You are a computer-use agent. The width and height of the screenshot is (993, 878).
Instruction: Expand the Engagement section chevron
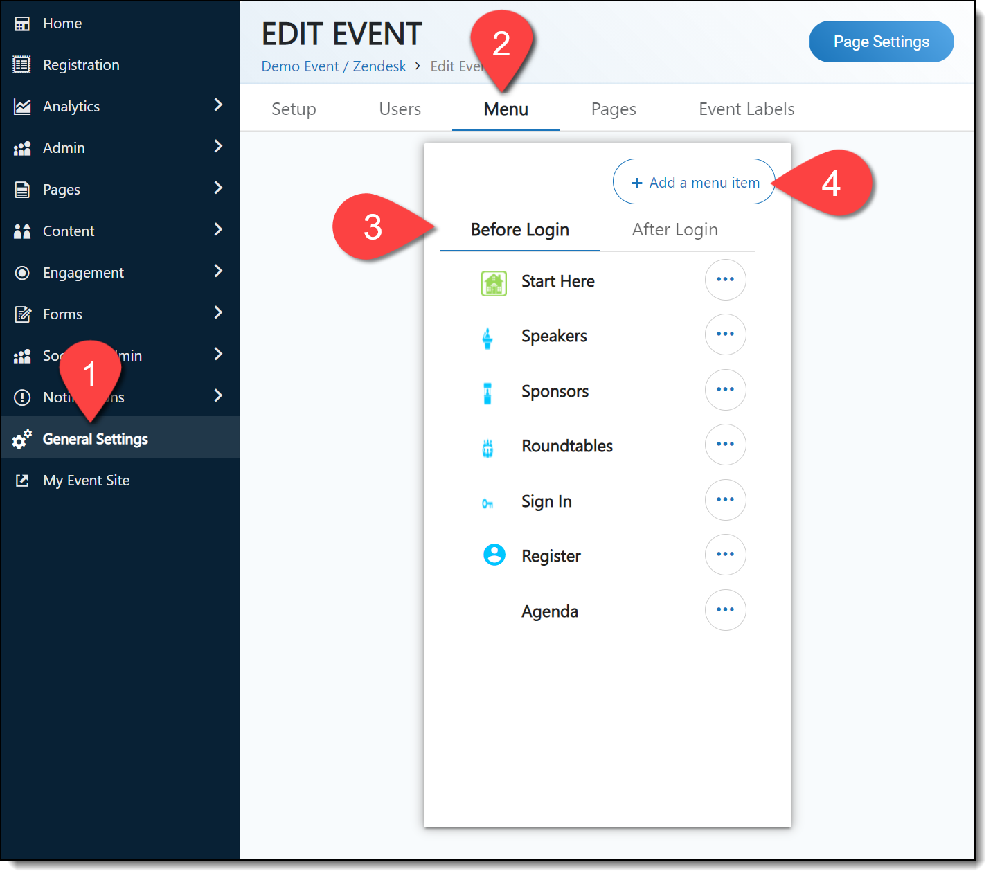218,271
